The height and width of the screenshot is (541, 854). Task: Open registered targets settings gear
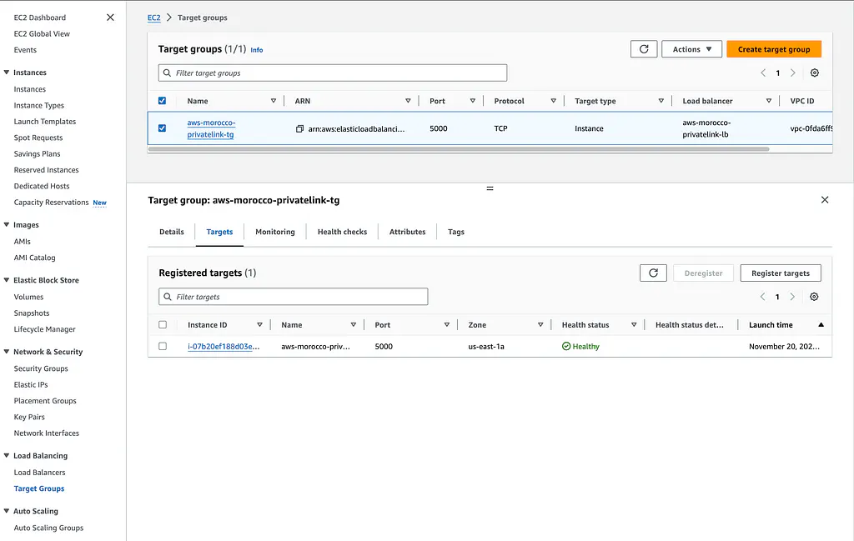(814, 297)
